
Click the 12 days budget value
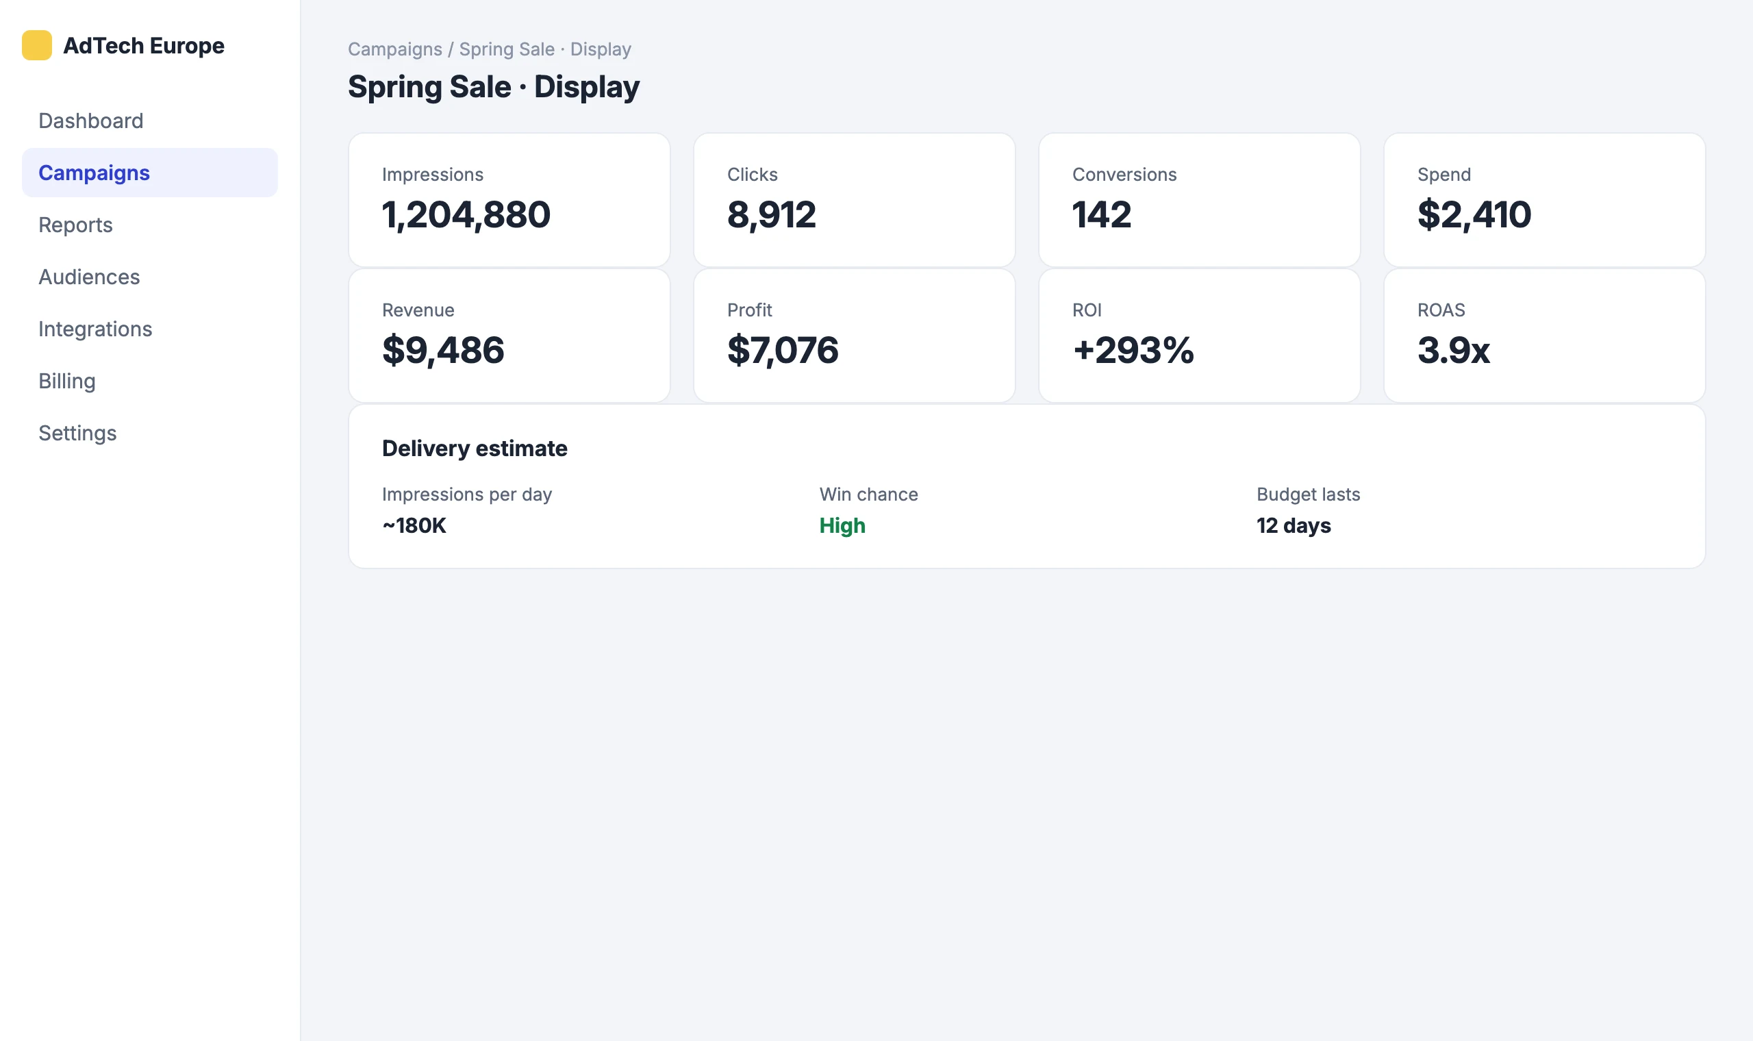click(x=1293, y=525)
